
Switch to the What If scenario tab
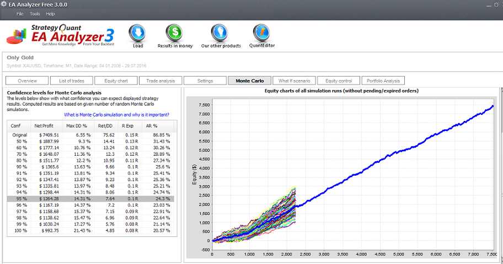294,81
